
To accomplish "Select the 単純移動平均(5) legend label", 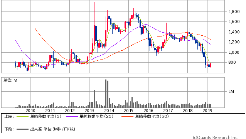I will 45,116.
